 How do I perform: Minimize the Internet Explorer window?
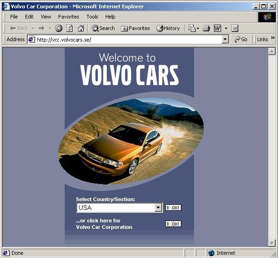pos(256,6)
